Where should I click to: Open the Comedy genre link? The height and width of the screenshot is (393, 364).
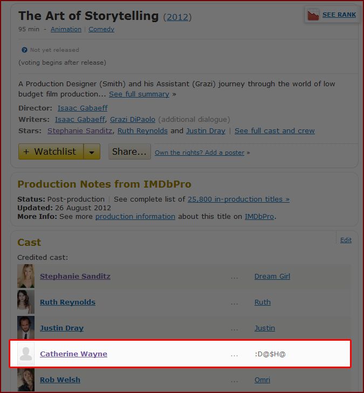pyautogui.click(x=101, y=29)
